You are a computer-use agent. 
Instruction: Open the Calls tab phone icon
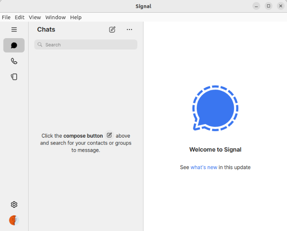coord(14,61)
